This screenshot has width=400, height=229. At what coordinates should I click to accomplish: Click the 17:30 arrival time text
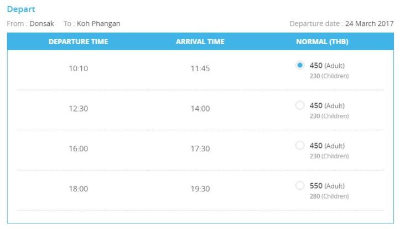[200, 149]
